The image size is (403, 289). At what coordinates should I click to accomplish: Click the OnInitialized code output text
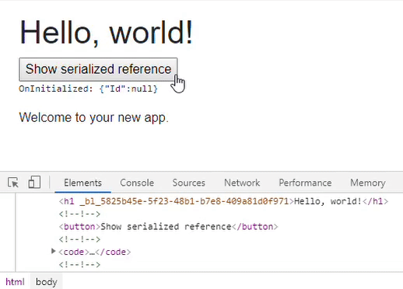tap(88, 89)
